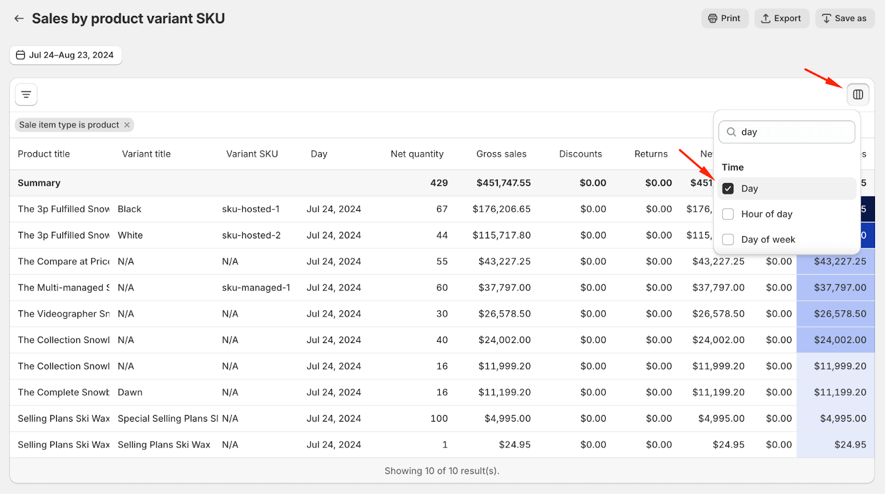The image size is (885, 494).
Task: Toggle the column picker icon
Action: 857,95
